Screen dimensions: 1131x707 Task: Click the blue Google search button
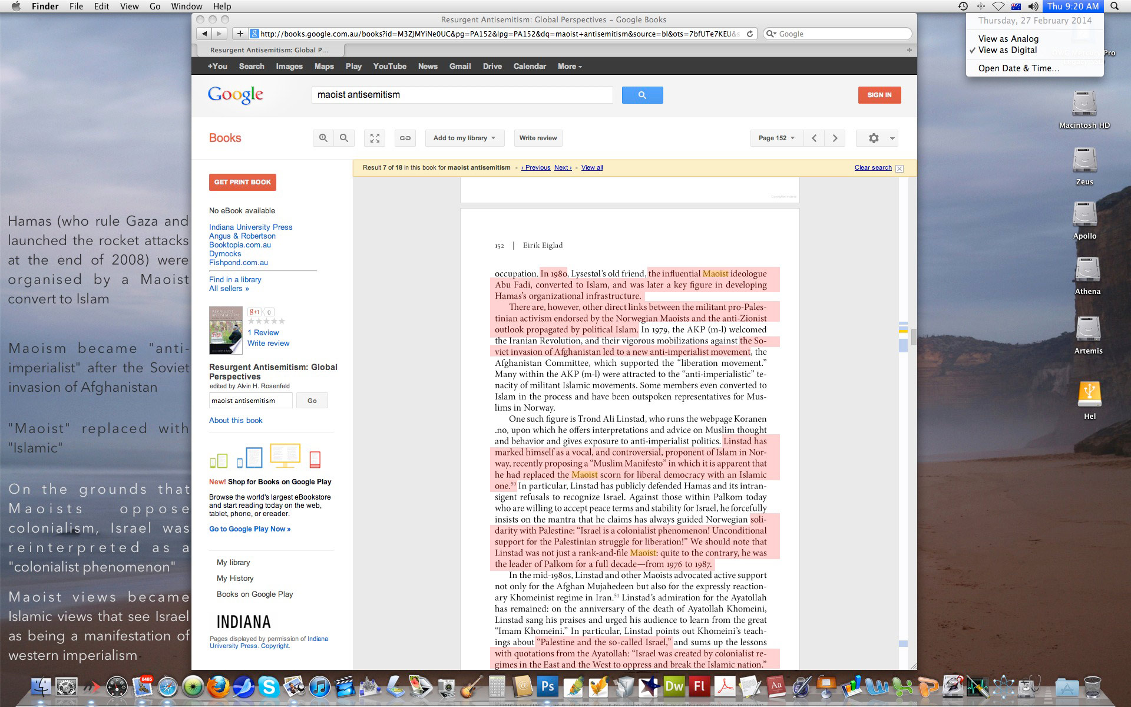(x=642, y=95)
